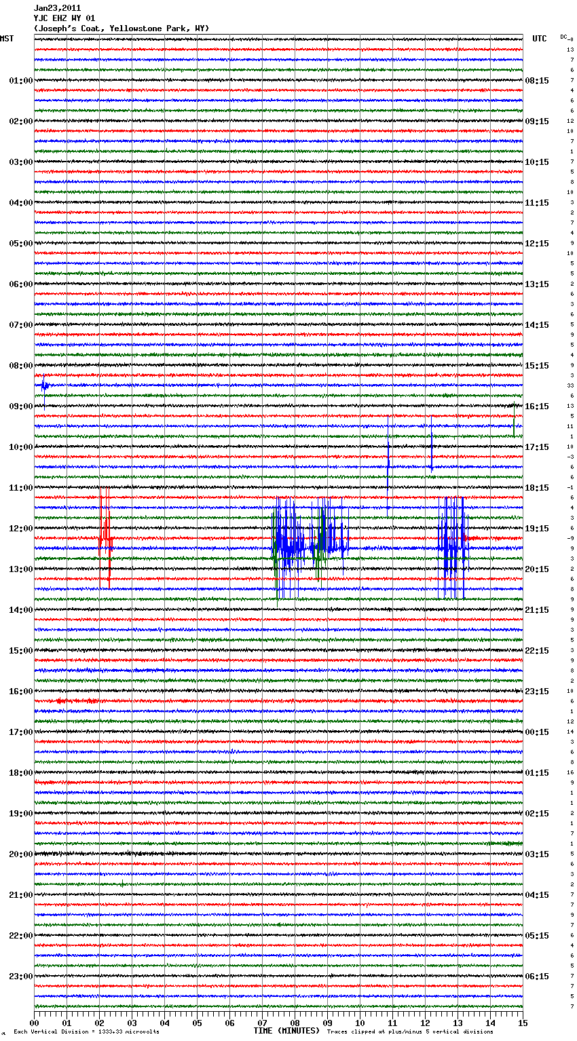The image size is (577, 1041).
Task: Click the 23:15 UTC time label
Action: tap(537, 692)
